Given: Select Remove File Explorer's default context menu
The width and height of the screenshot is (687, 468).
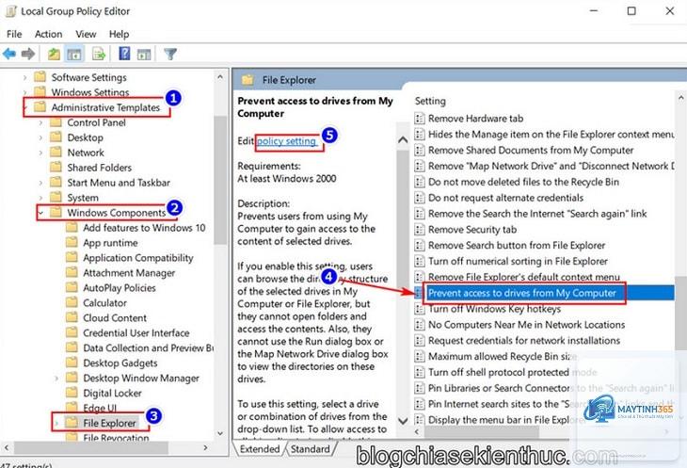Looking at the screenshot, I should tap(524, 277).
